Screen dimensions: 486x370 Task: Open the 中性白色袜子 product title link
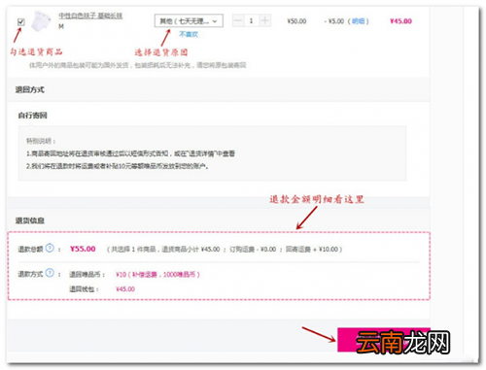[90, 16]
